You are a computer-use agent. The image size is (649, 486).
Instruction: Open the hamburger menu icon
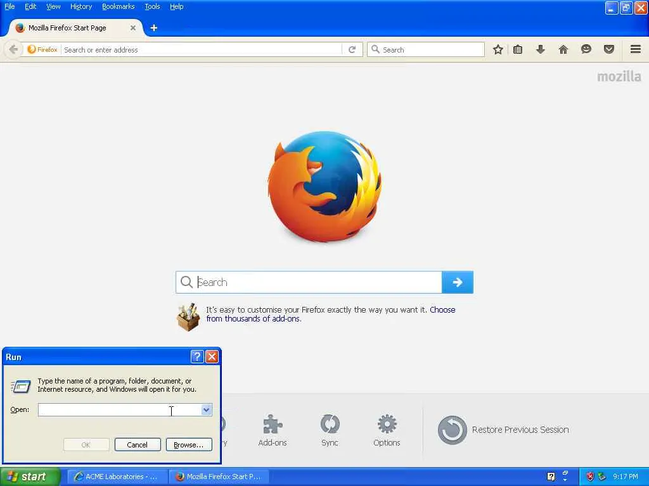tap(636, 49)
